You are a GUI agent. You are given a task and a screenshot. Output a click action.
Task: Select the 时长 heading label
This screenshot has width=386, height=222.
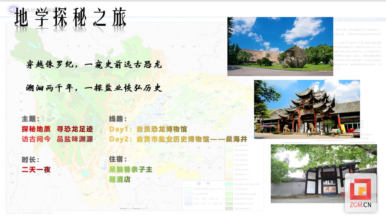pyautogui.click(x=31, y=160)
